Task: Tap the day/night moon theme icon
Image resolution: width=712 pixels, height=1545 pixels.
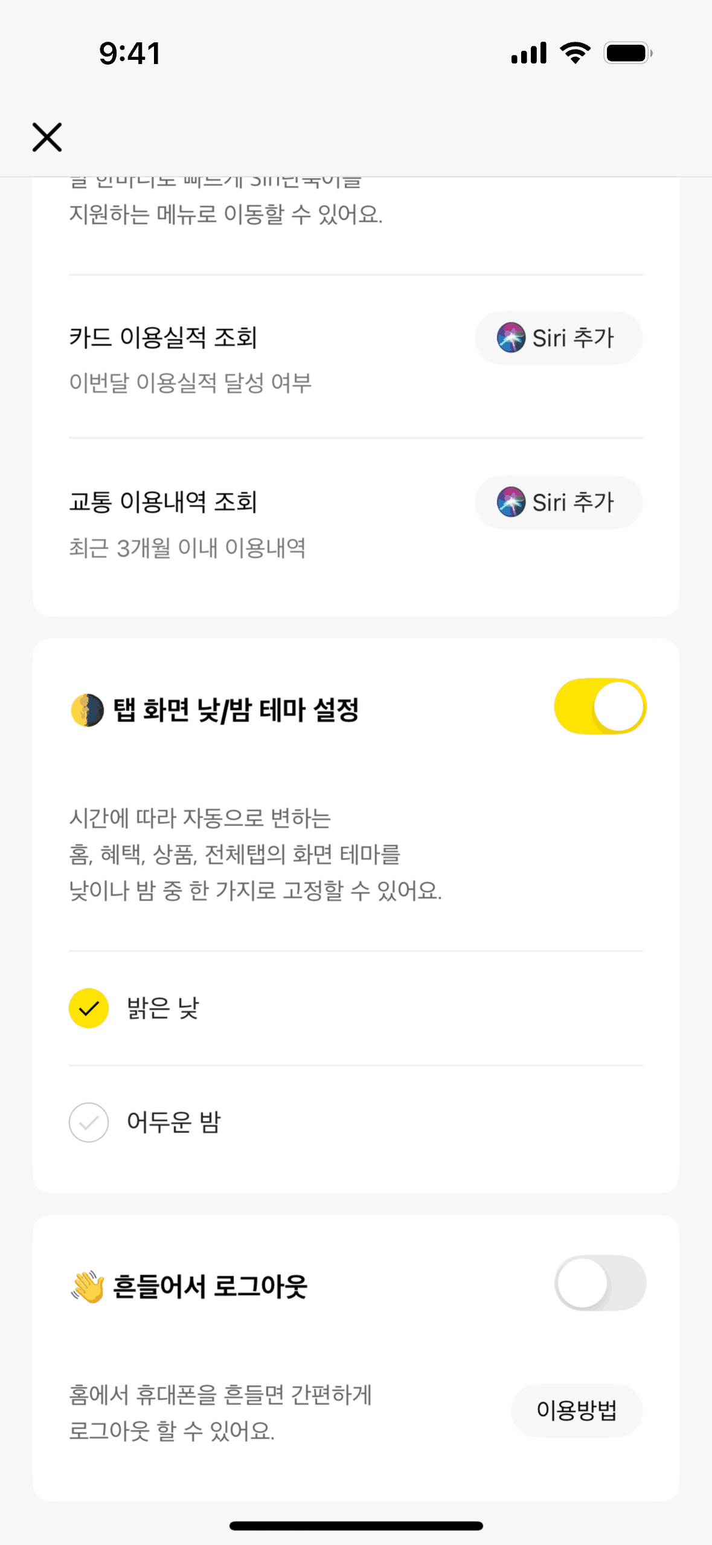Action: tap(88, 710)
